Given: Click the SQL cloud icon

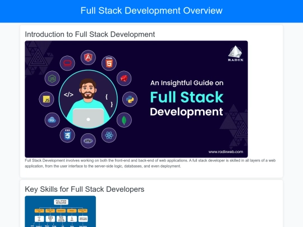Looking at the screenshot, I should tap(52, 120).
